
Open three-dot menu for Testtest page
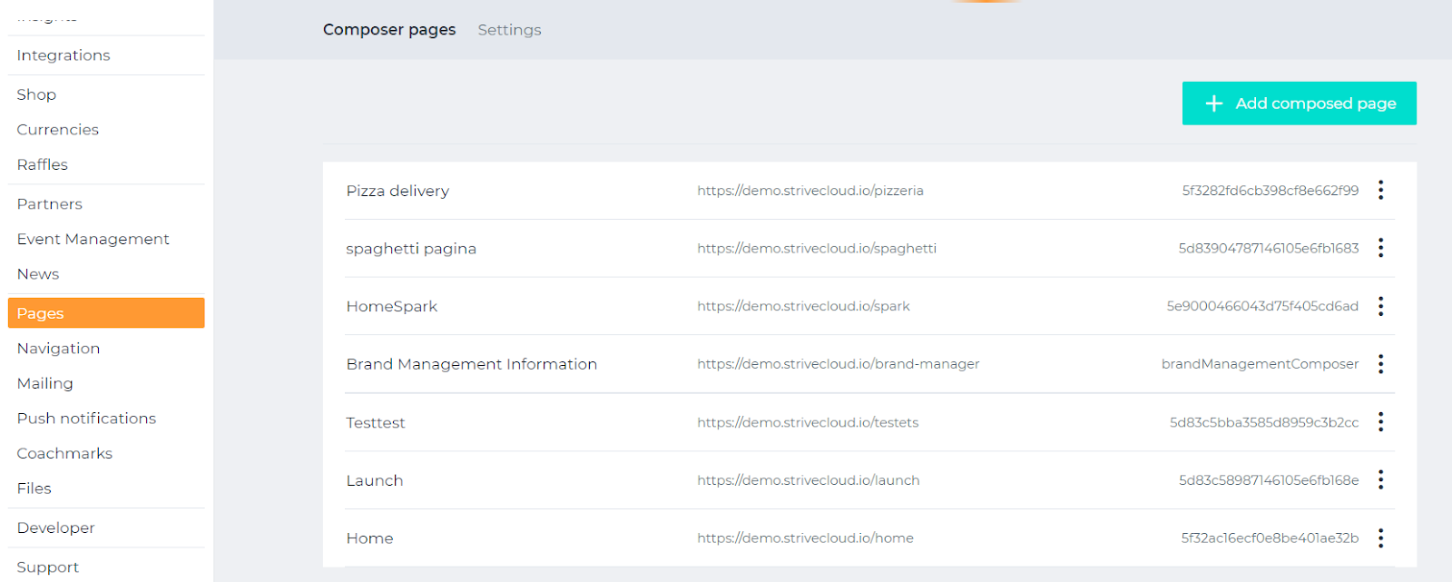(1380, 422)
